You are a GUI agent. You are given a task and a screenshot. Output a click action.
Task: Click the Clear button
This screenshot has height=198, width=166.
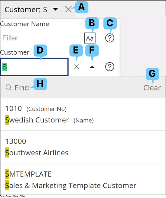[152, 87]
